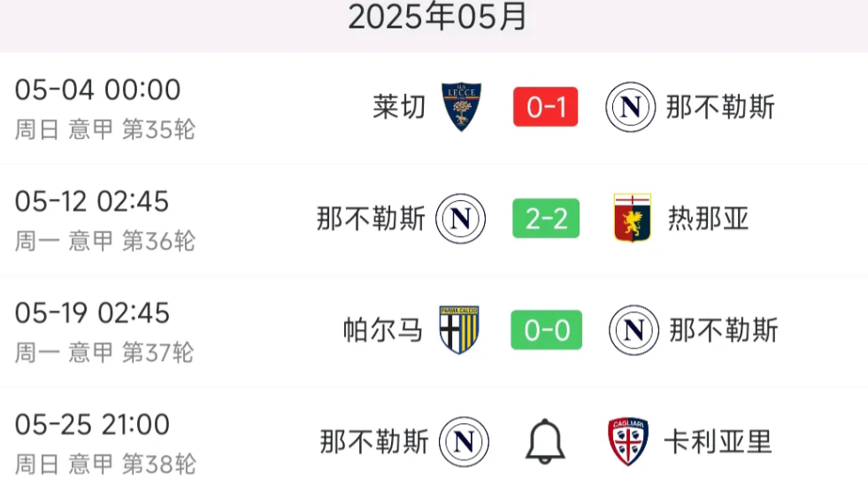
Task: Click the Lecce club crest
Action: [x=461, y=107]
